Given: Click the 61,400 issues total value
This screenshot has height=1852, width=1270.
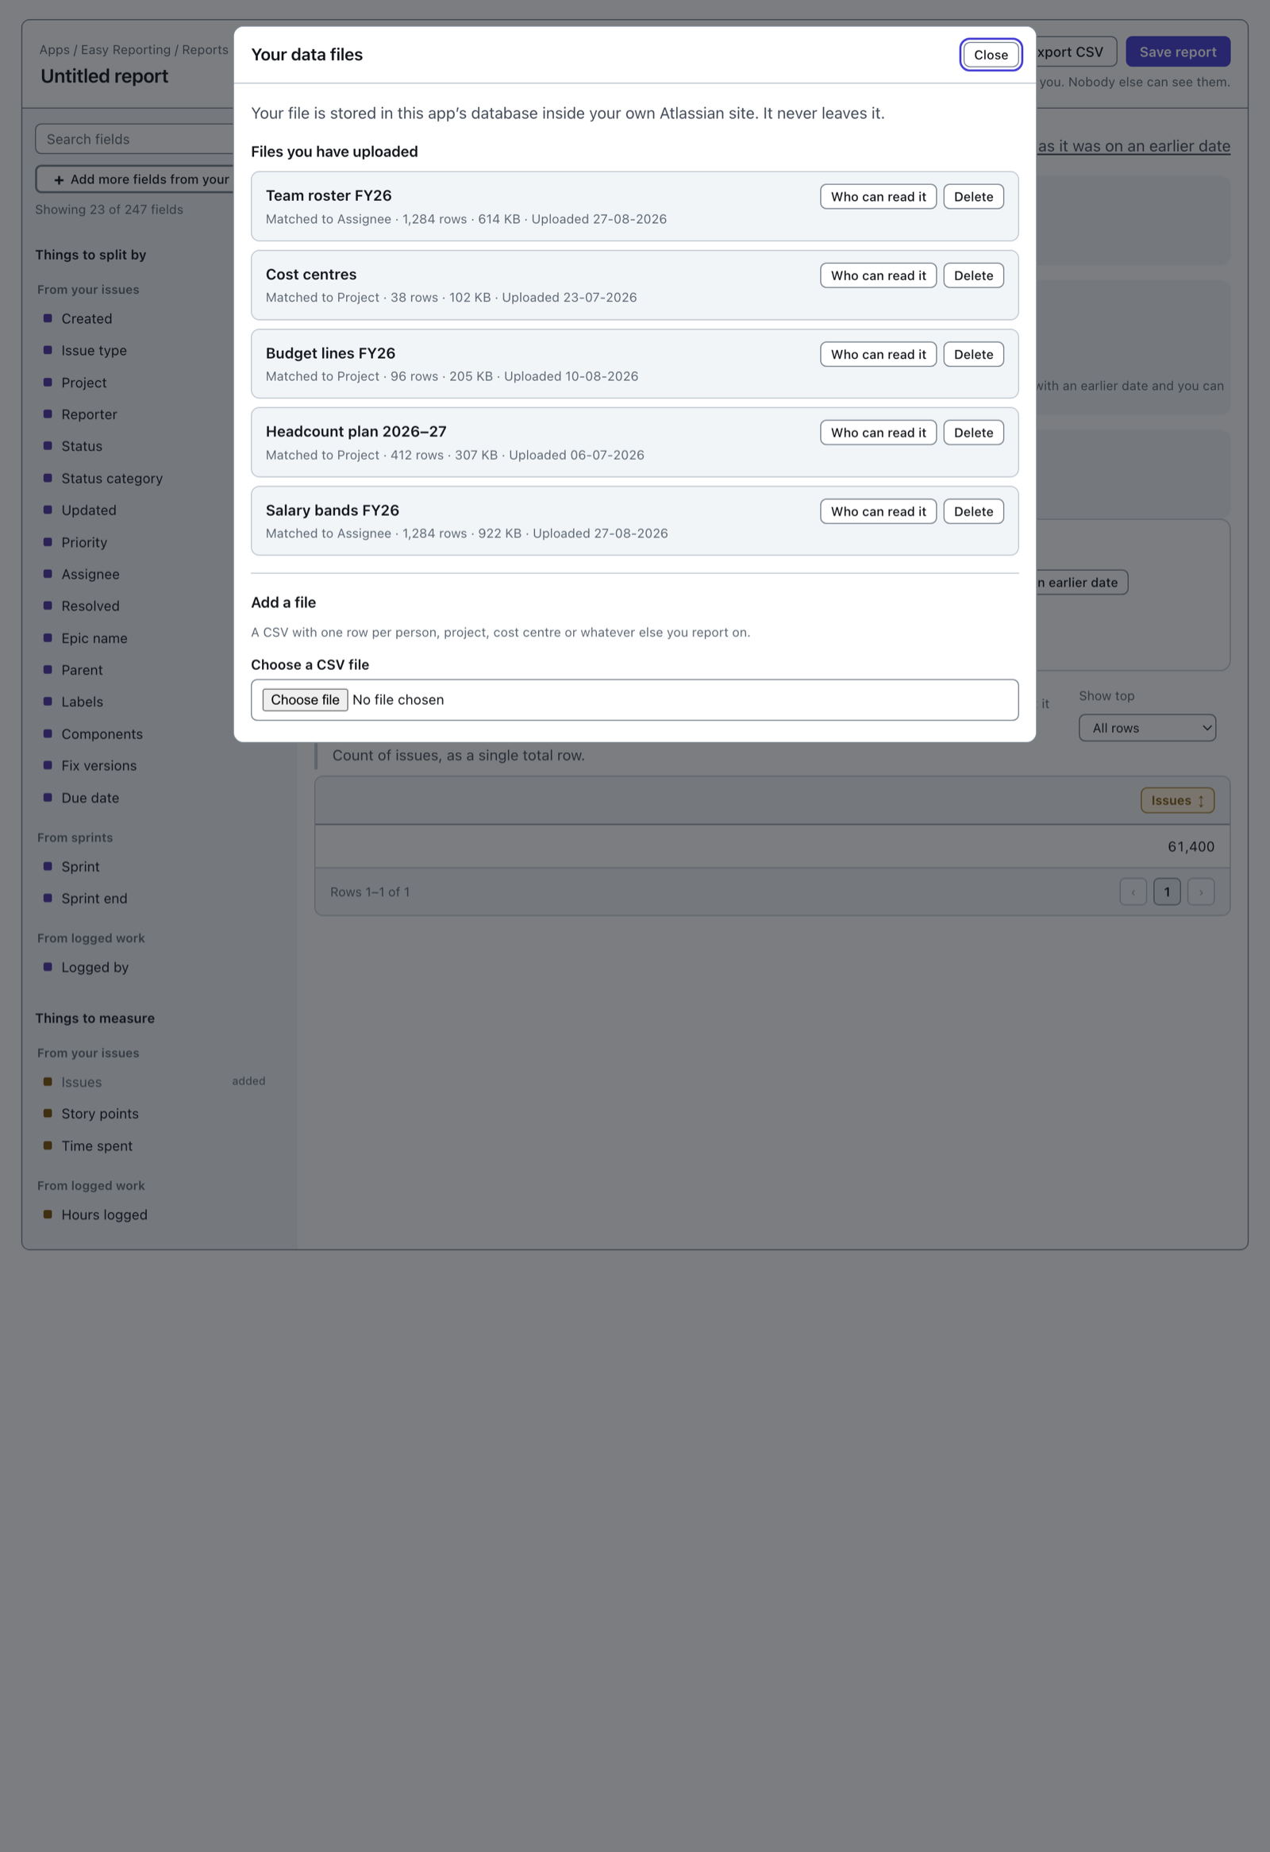Looking at the screenshot, I should coord(1191,846).
